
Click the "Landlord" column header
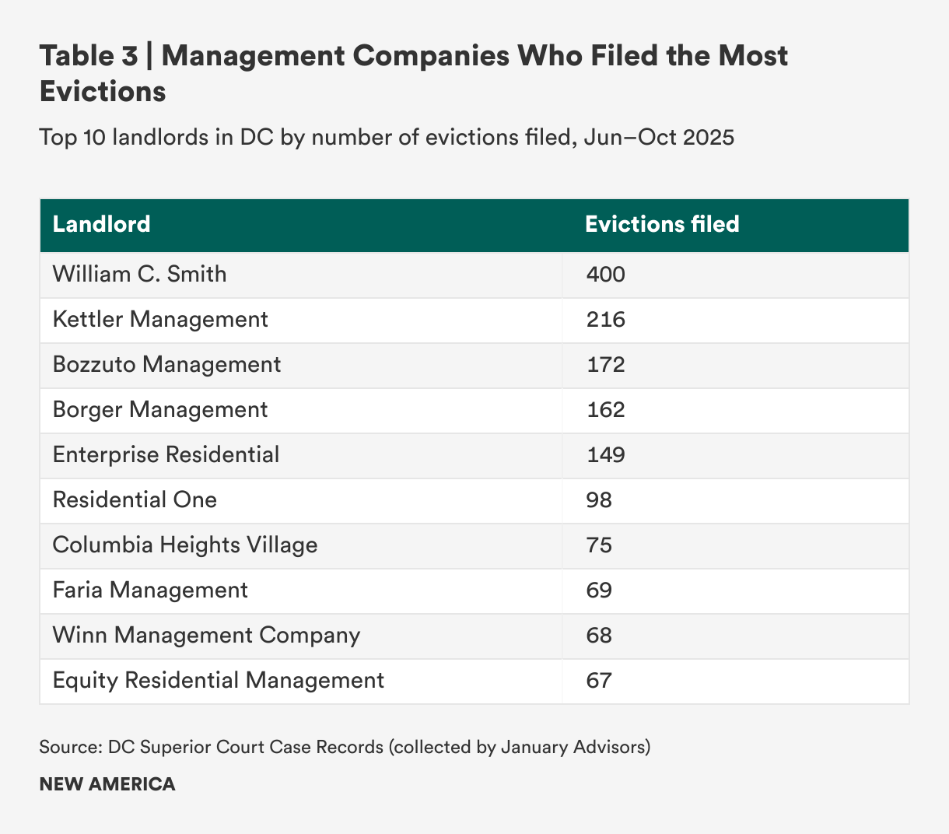102,225
